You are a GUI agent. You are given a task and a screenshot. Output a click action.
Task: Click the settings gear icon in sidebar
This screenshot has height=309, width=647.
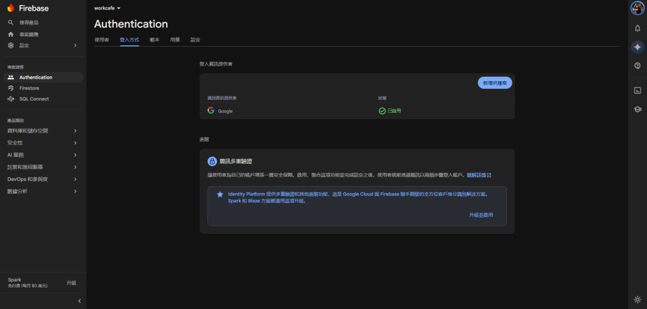tap(11, 45)
